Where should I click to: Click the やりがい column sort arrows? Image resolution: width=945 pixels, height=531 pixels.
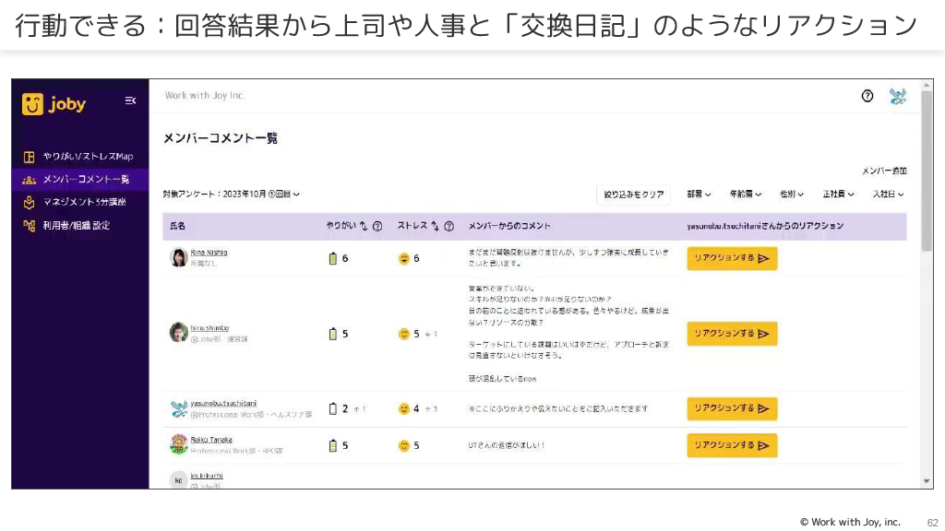(363, 226)
